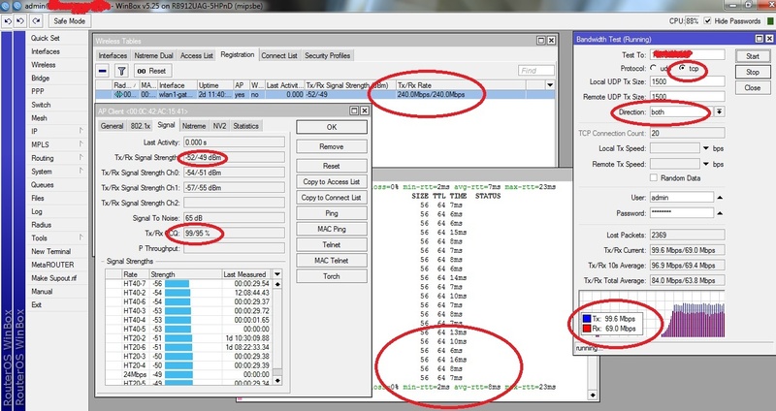
Task: Select the udp protocol radio button
Action: coord(654,68)
